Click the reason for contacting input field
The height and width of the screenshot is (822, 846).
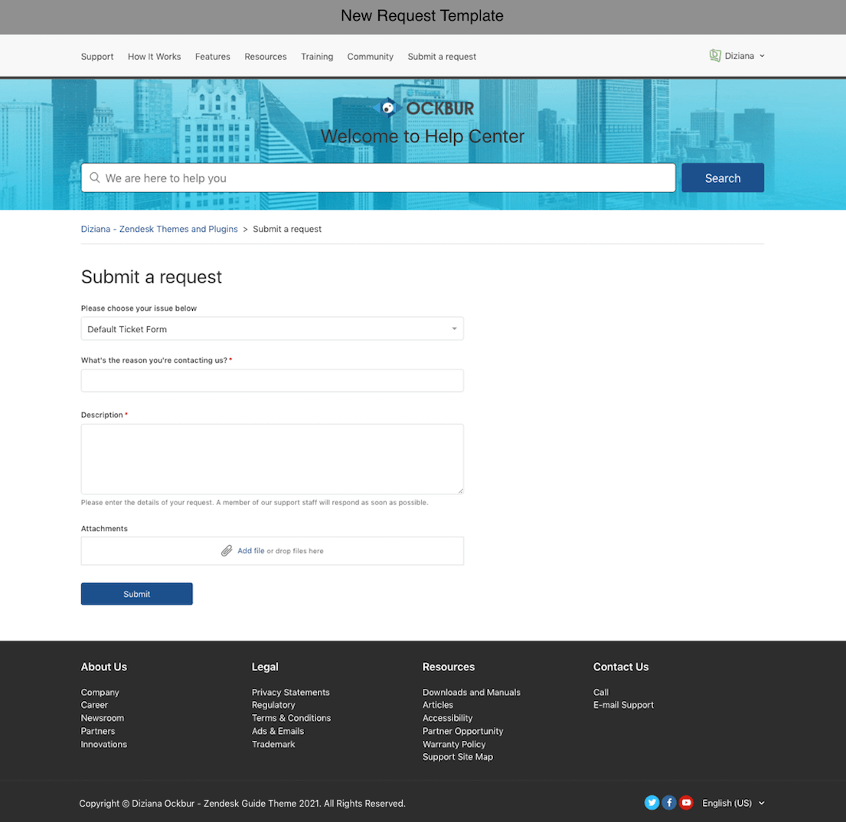pos(272,380)
